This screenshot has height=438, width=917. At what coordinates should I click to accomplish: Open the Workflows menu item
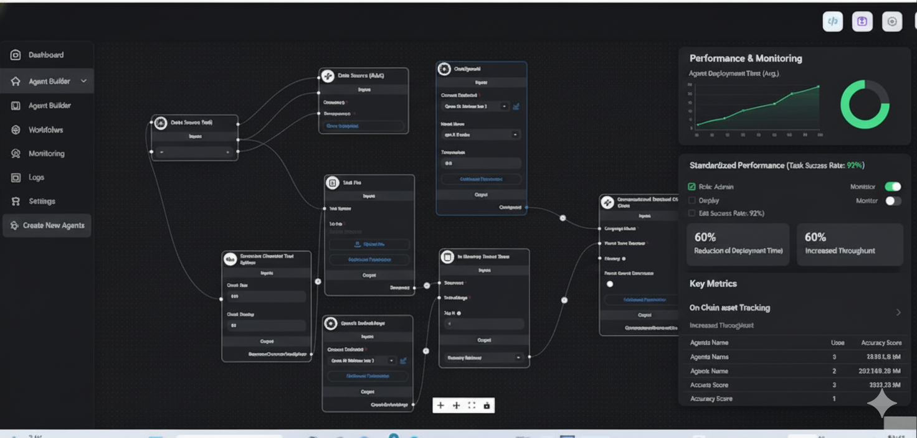[45, 130]
